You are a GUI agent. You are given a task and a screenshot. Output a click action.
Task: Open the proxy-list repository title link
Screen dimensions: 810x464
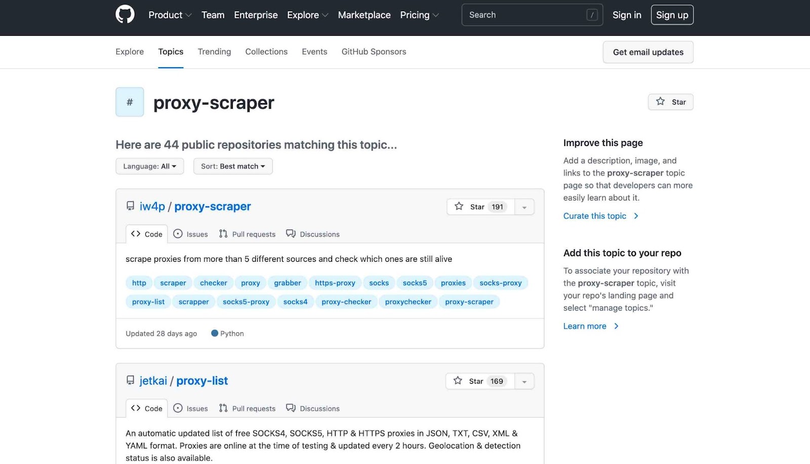point(202,381)
